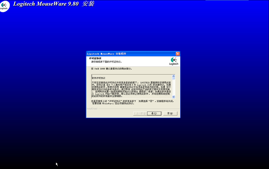Click the license scrollbar up arrow
The width and height of the screenshot is (269, 169).
173,76
